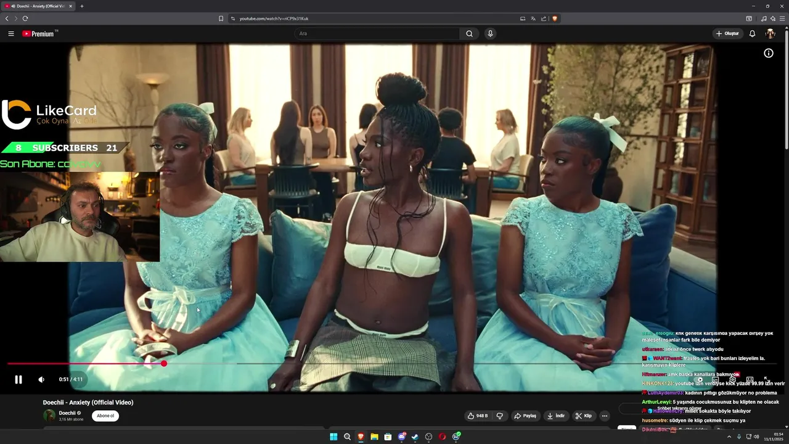Open the three-dot more actions menu
The height and width of the screenshot is (444, 789).
[x=605, y=416]
